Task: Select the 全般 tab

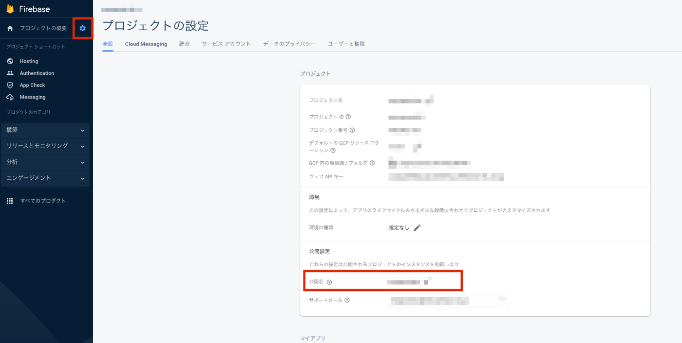Action: (108, 44)
